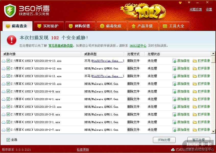This screenshot has height=153, width=216.
Task: Click the red exclamation warning icon
Action: (11, 40)
